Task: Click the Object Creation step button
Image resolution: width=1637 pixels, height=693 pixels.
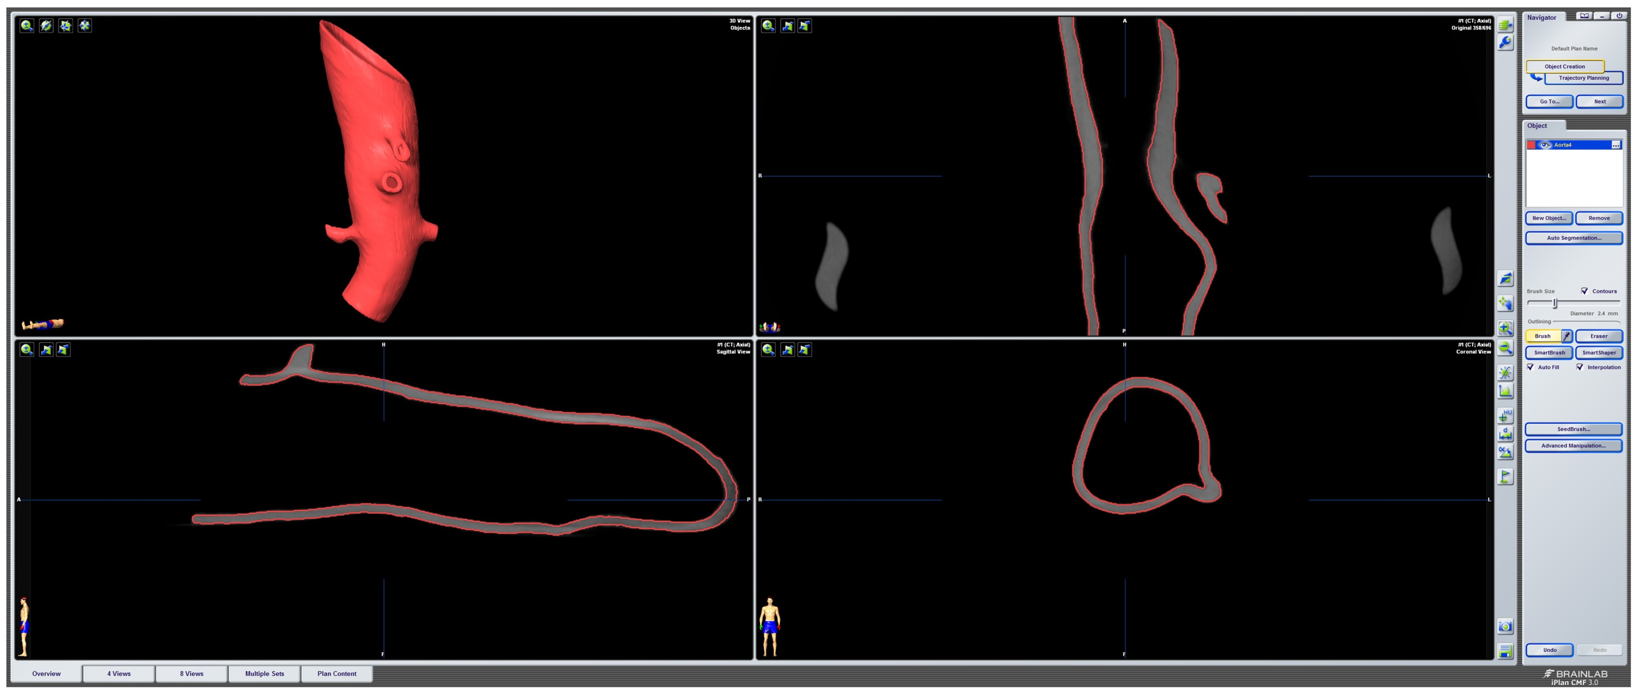Action: [1565, 66]
